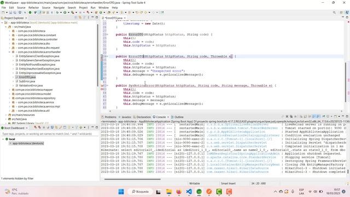Switch to the Outline tab
The width and height of the screenshot is (350, 197).
(x=177, y=117)
